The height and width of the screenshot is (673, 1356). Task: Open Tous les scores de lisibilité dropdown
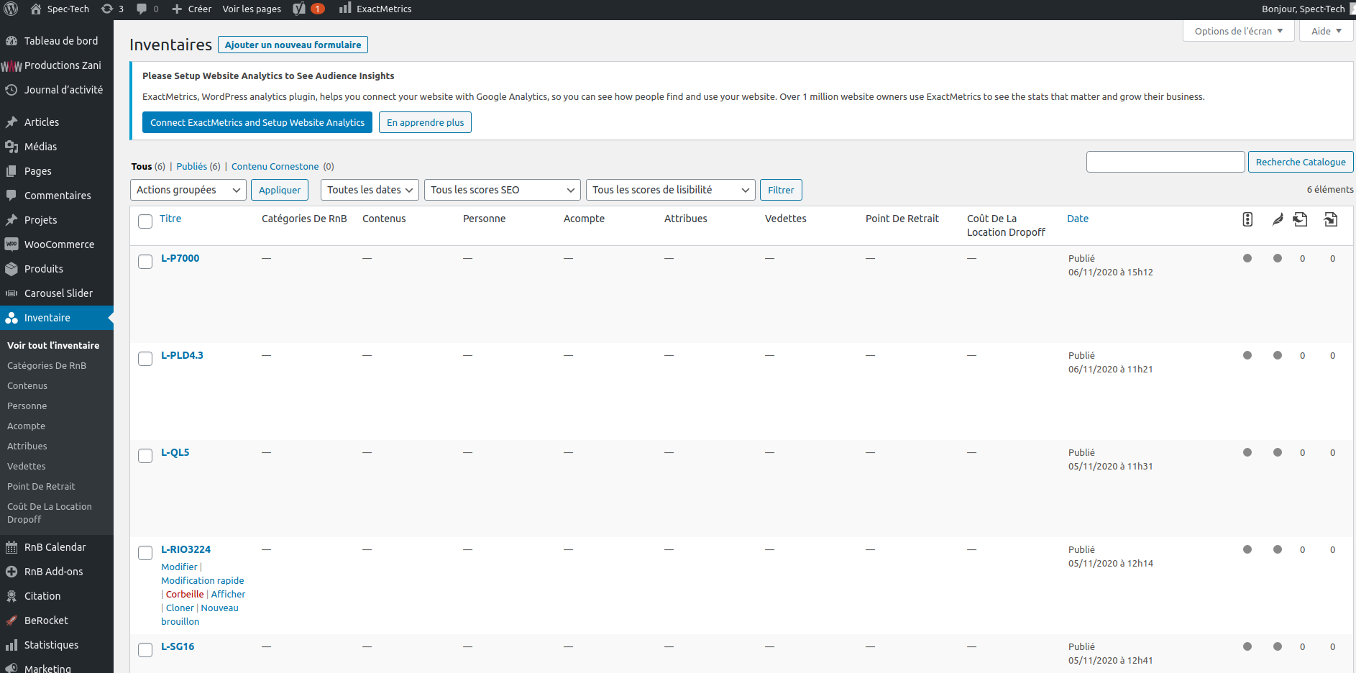coord(671,190)
